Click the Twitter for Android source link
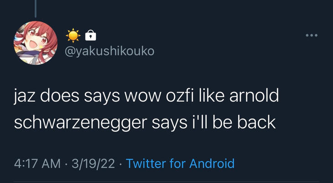Viewport: 333px width, 183px height. click(x=180, y=163)
